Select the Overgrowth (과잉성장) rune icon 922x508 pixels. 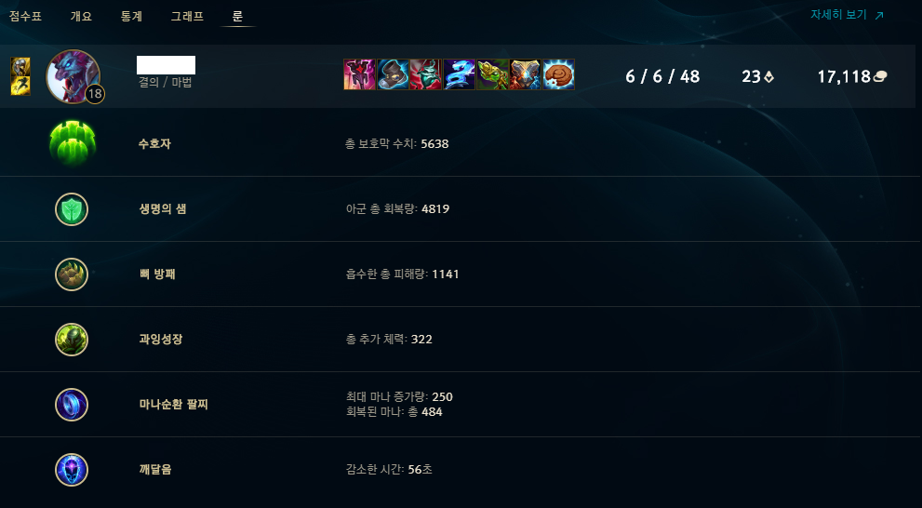[72, 340]
